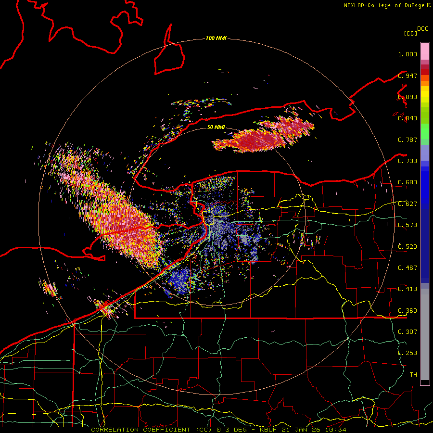
Task: Click the CORRELATION COEFFICIENT (CC) caption text
Action: point(152,430)
